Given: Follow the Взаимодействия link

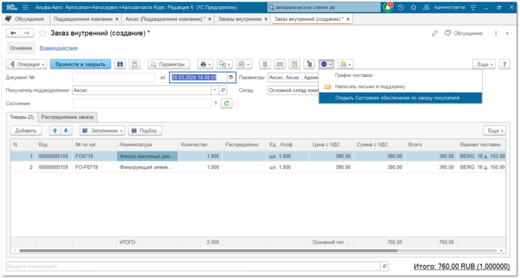Looking at the screenshot, I should [x=58, y=48].
